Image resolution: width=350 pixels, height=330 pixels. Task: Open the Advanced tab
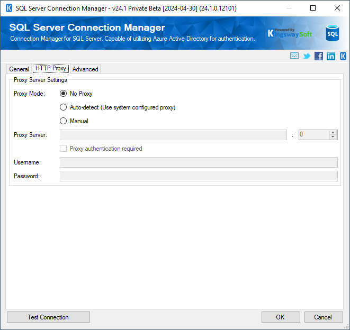(x=85, y=69)
